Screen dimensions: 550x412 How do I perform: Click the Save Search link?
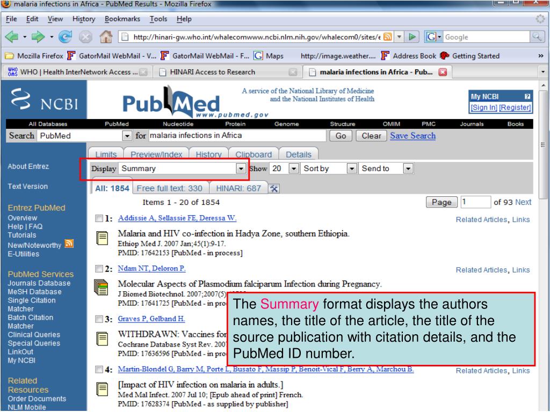(413, 136)
